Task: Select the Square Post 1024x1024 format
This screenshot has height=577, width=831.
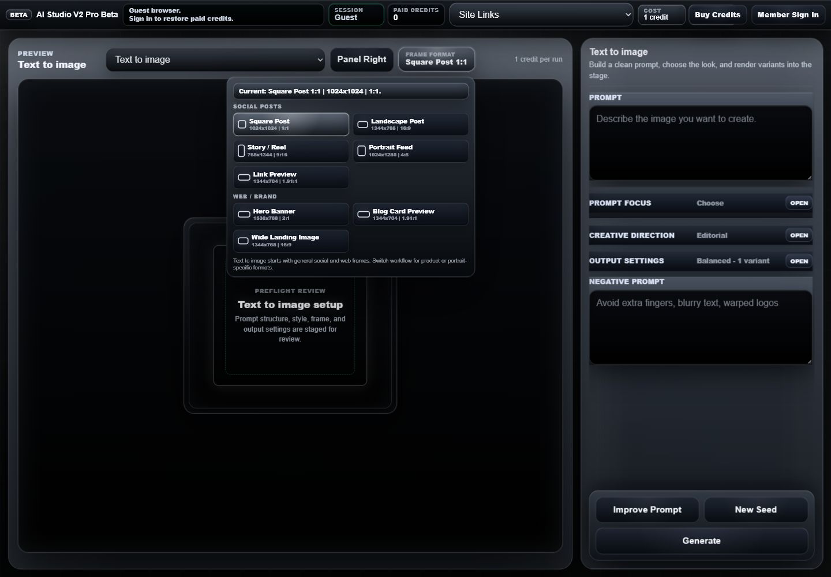Action: (x=291, y=124)
